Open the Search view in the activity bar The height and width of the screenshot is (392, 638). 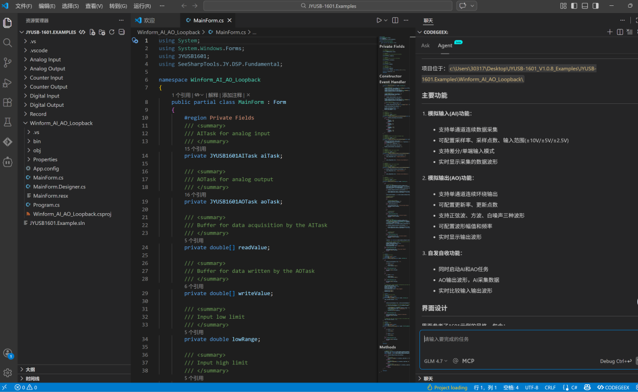pos(8,43)
